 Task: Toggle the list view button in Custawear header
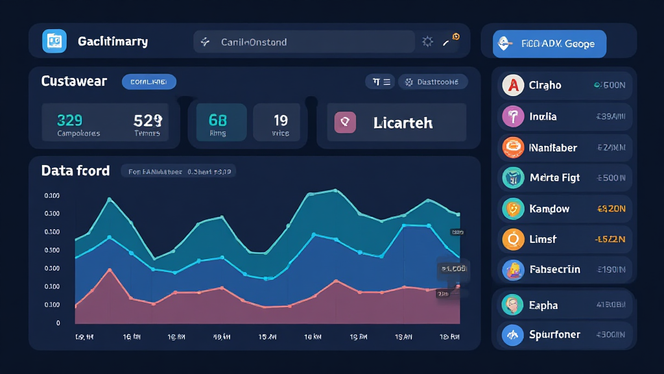pos(380,82)
